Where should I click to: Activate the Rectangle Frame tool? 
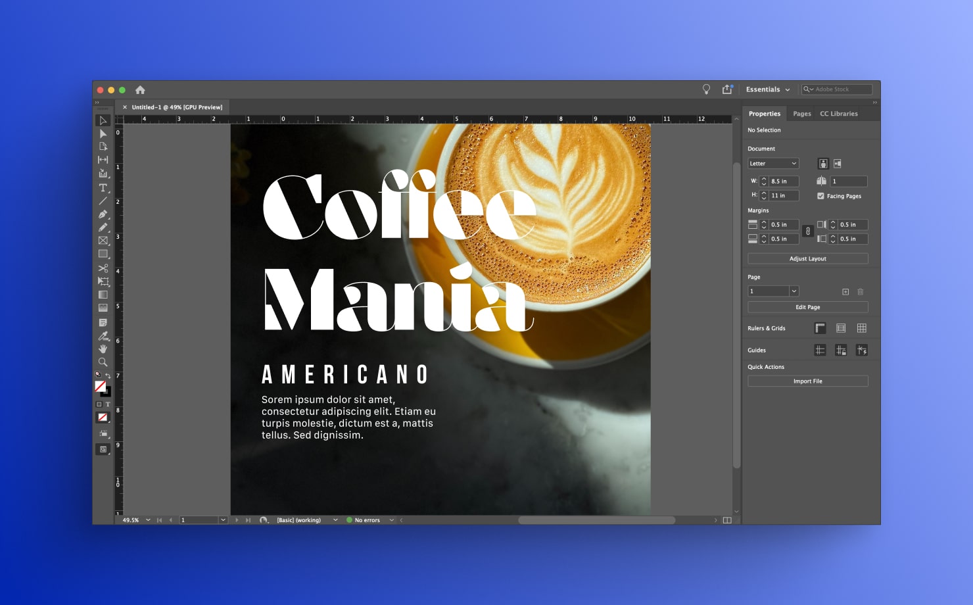[103, 240]
